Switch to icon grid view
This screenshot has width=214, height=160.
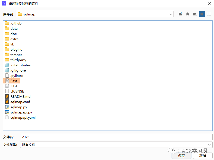202,14
